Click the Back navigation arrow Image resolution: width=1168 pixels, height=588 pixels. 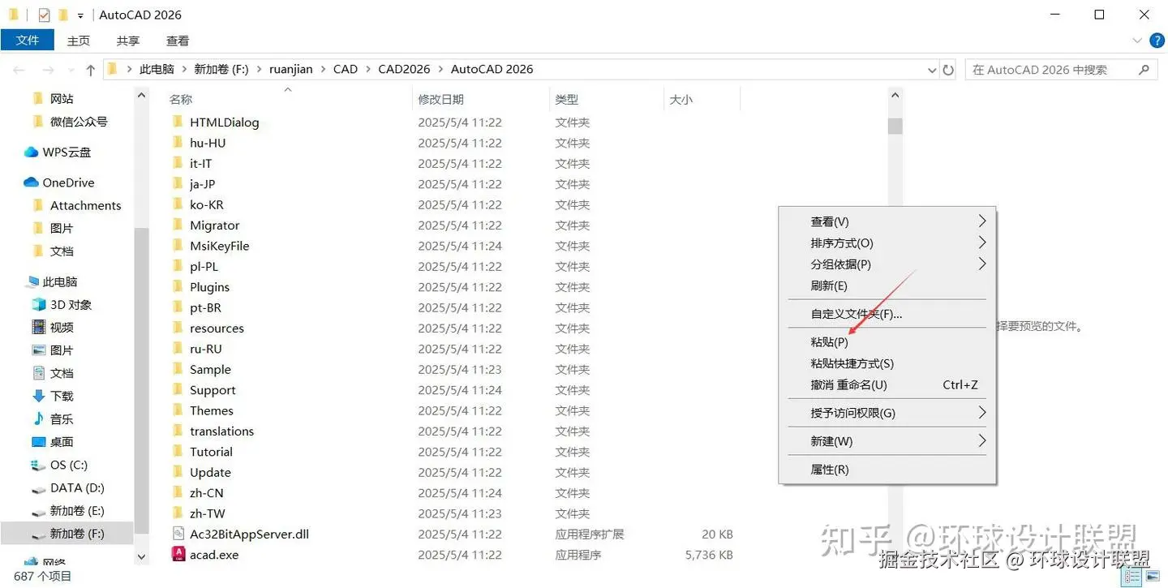point(19,70)
